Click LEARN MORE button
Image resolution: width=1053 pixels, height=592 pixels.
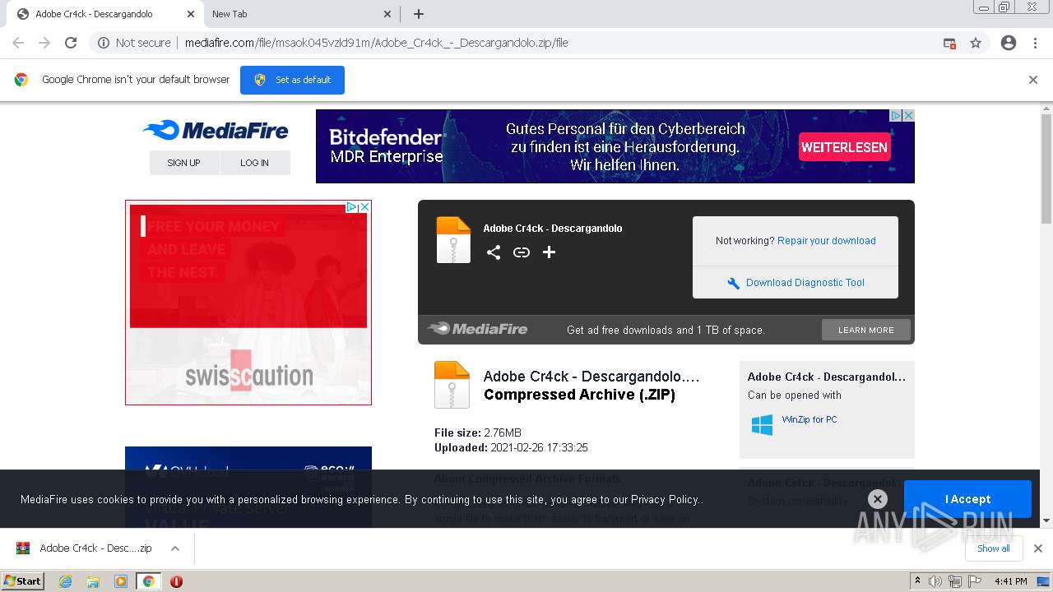pos(866,330)
